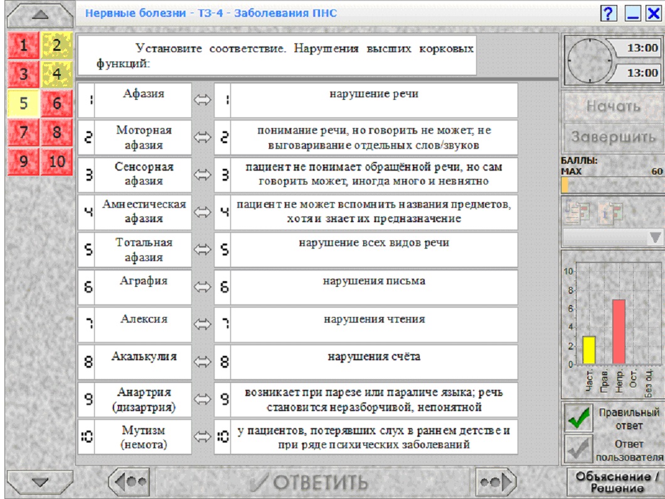Go to next question with right arrow button
665x499 pixels.
coord(496,481)
